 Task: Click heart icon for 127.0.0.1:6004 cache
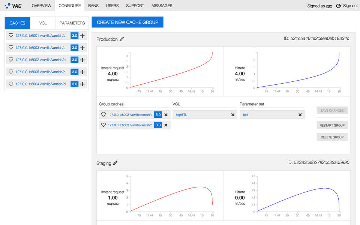(x=11, y=84)
